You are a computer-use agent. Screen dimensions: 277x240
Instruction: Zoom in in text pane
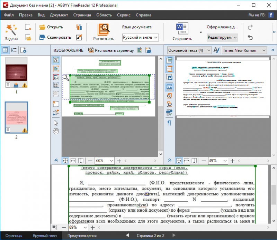pyautogui.click(x=232, y=161)
